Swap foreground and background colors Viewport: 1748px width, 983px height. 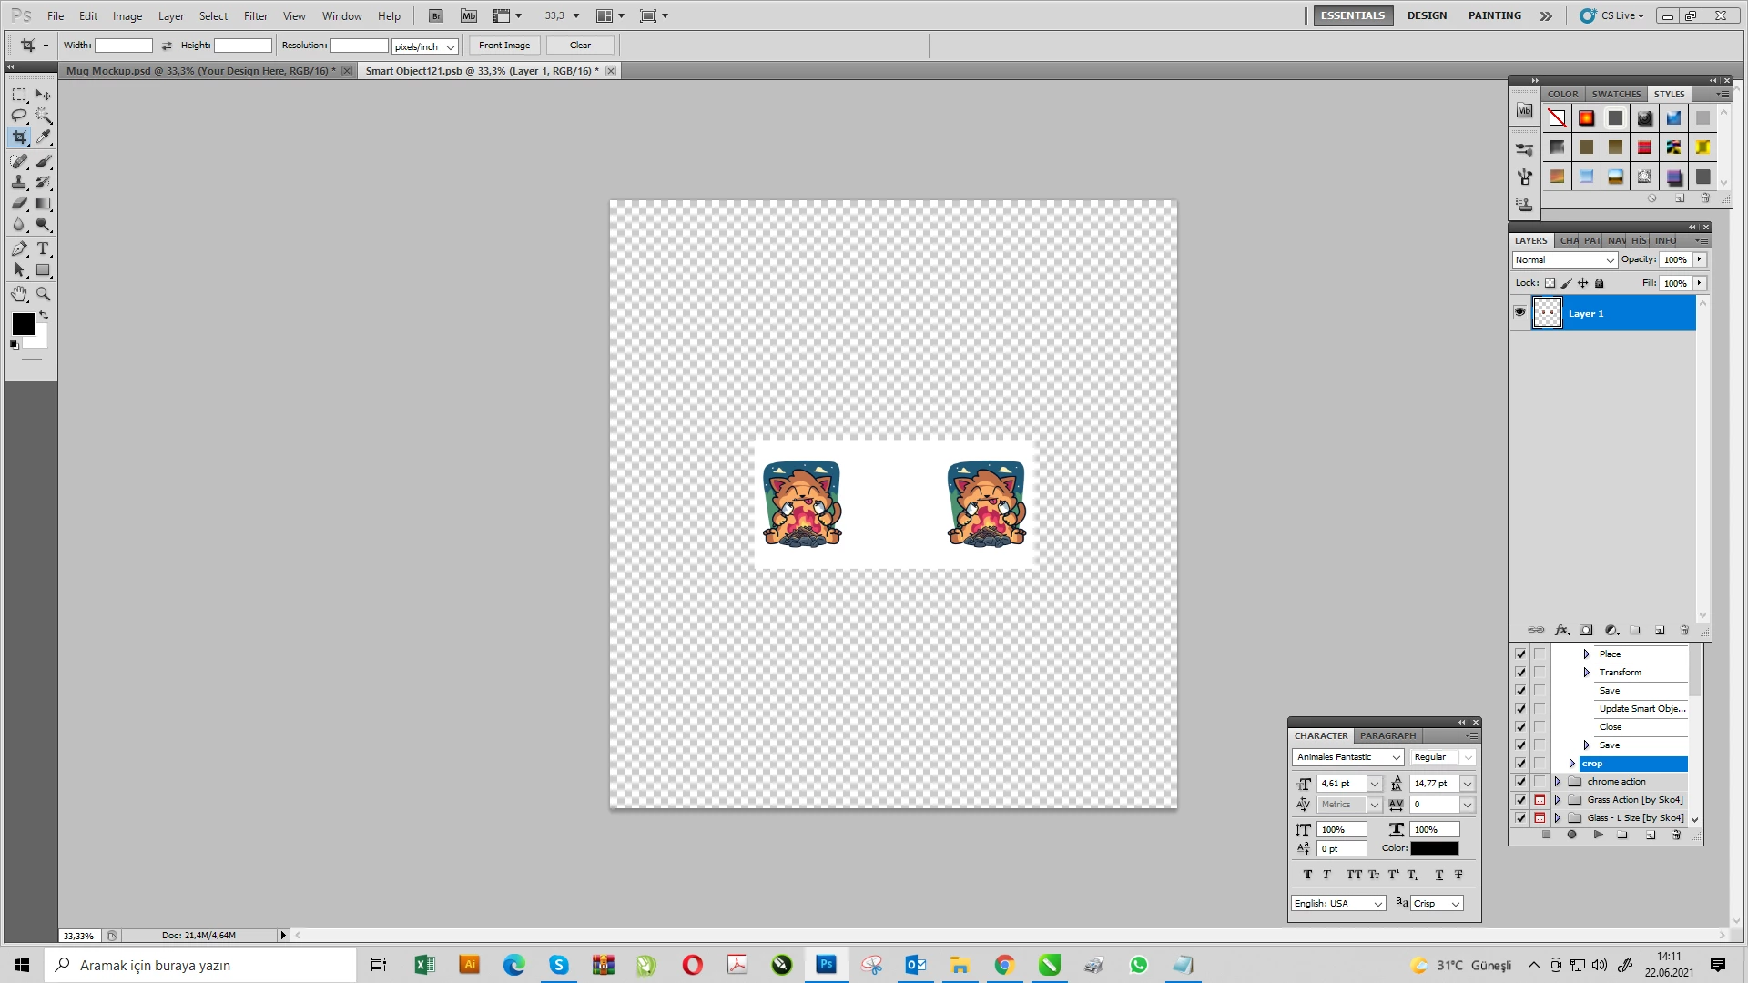coord(44,315)
